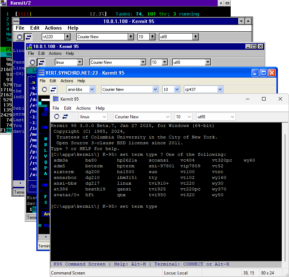Open Help menu in vt220 10.0.1.108 window
289x277 pixels.
73,28
